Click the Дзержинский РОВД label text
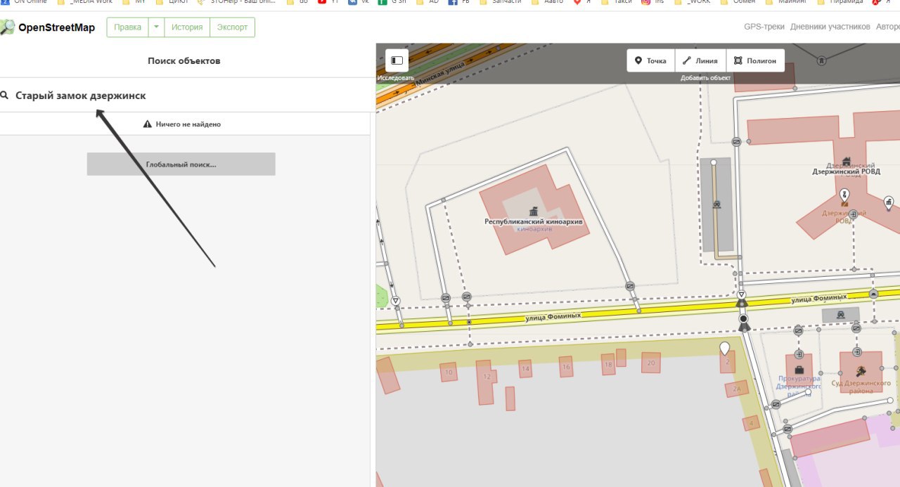The height and width of the screenshot is (487, 900). (x=846, y=171)
